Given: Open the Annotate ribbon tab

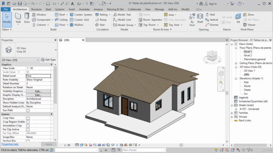Looking at the screenshot, I should click(x=84, y=9).
